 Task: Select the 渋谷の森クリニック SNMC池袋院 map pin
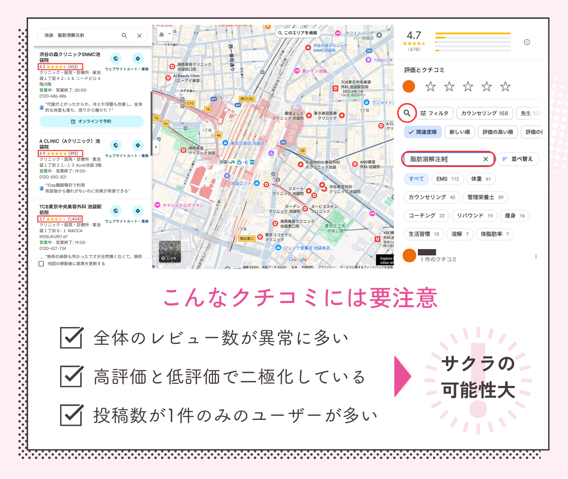308,47
